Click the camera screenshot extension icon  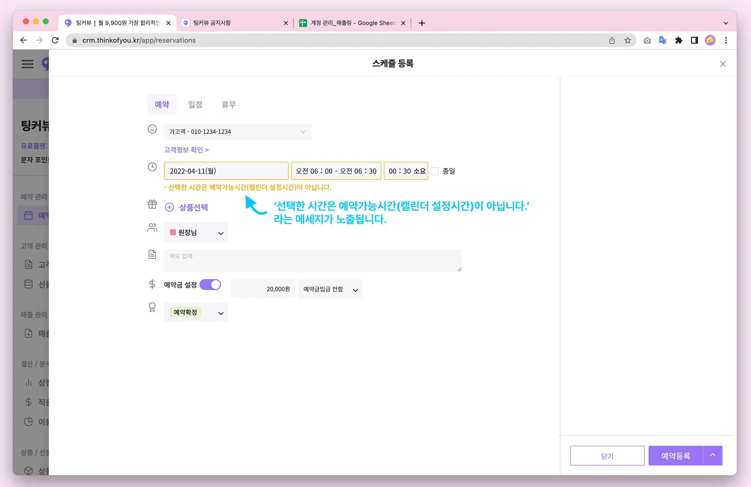coord(647,40)
